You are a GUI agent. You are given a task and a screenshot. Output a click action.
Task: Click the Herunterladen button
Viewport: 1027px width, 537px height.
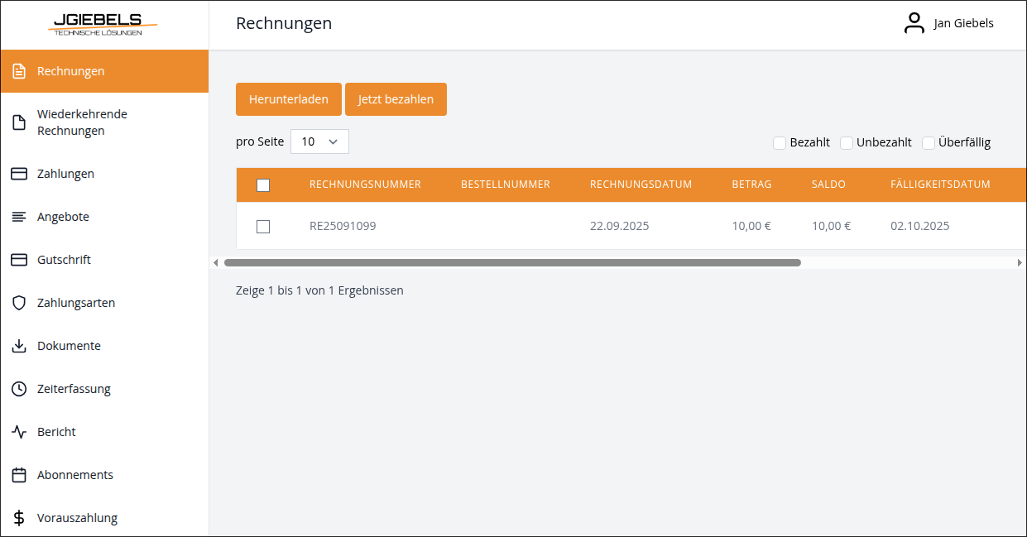click(x=288, y=98)
